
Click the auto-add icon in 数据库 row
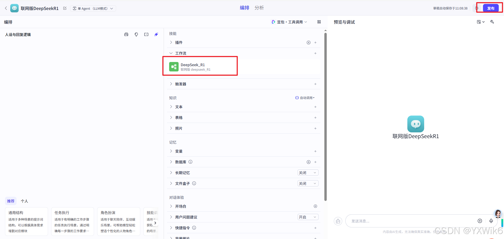309,162
